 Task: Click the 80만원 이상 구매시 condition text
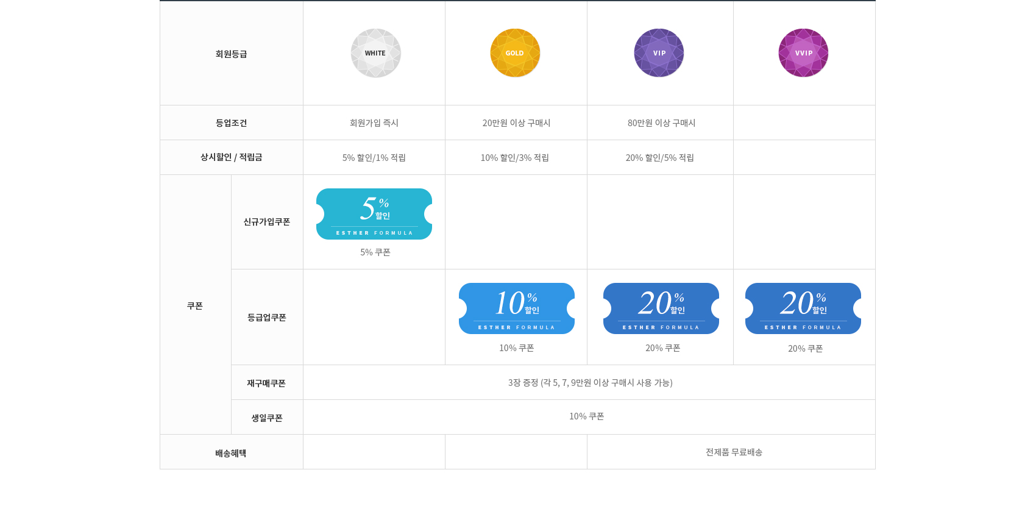click(661, 123)
